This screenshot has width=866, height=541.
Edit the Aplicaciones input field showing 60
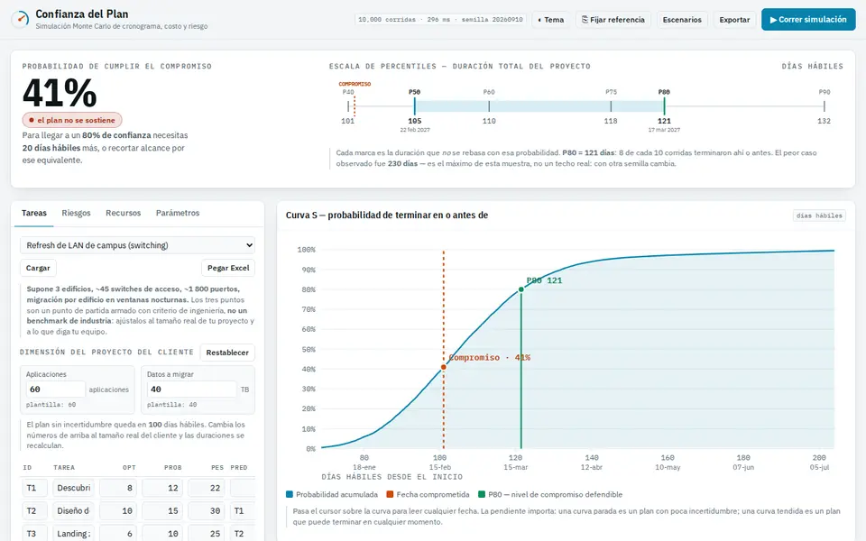[55, 390]
